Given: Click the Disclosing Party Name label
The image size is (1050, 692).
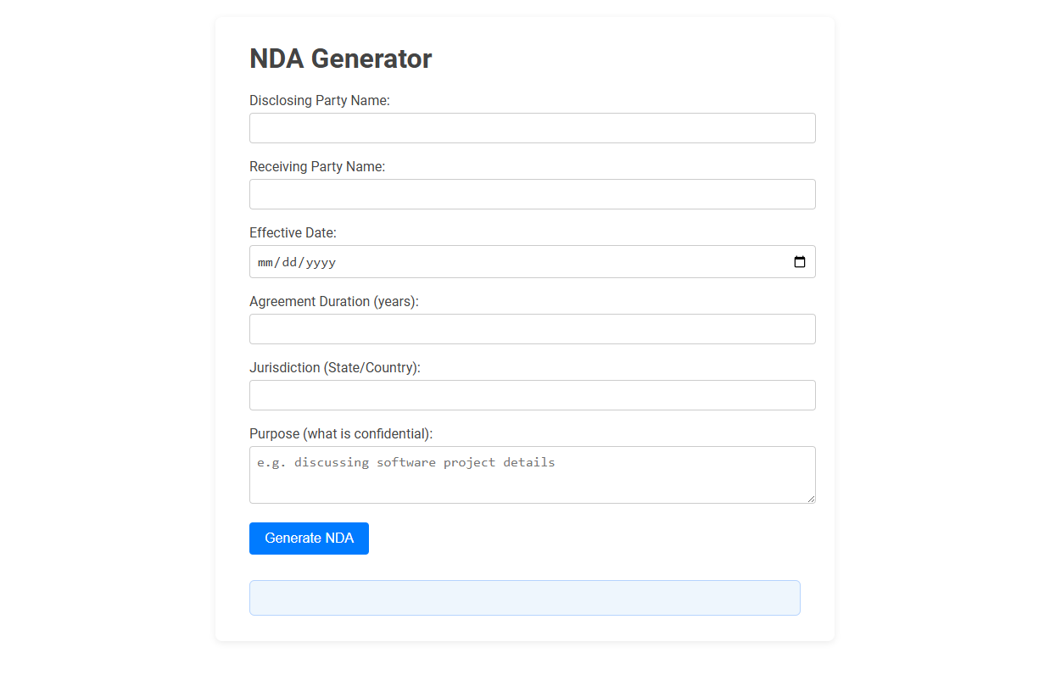Looking at the screenshot, I should click(320, 100).
